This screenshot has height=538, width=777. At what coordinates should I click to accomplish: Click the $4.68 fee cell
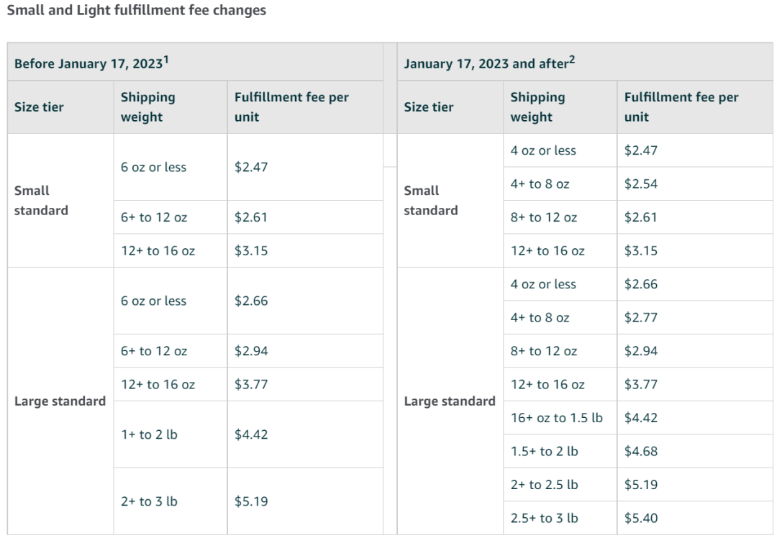click(x=695, y=451)
